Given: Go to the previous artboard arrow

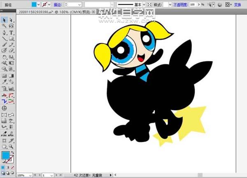Looking at the screenshot, I should click(40, 175).
